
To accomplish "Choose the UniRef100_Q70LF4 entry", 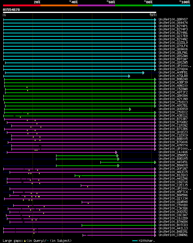I will pyautogui.click(x=173, y=46).
